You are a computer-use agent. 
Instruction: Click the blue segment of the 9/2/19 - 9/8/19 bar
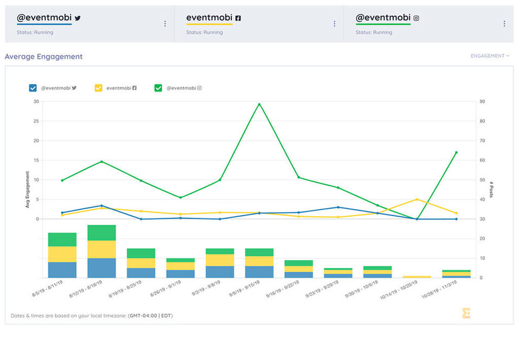(x=220, y=272)
